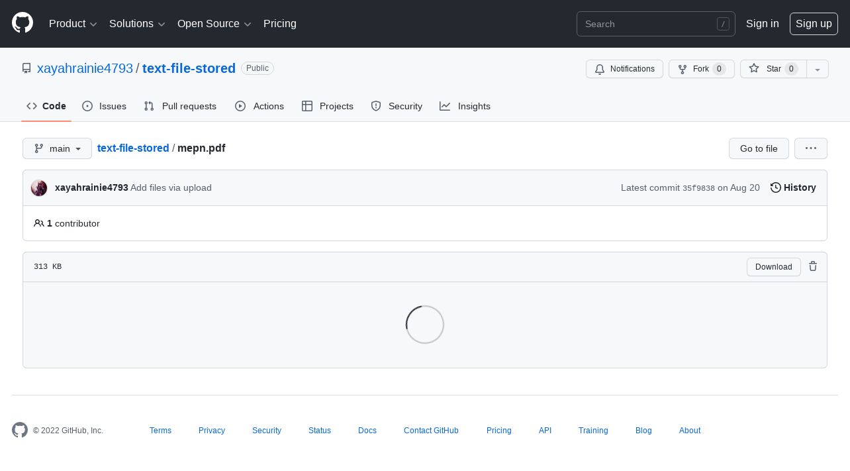Click the committer avatar thumbnail

39,187
